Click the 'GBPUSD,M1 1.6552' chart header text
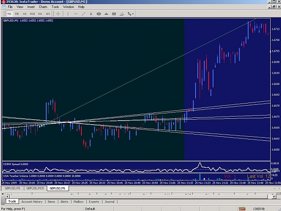 [x=28, y=20]
